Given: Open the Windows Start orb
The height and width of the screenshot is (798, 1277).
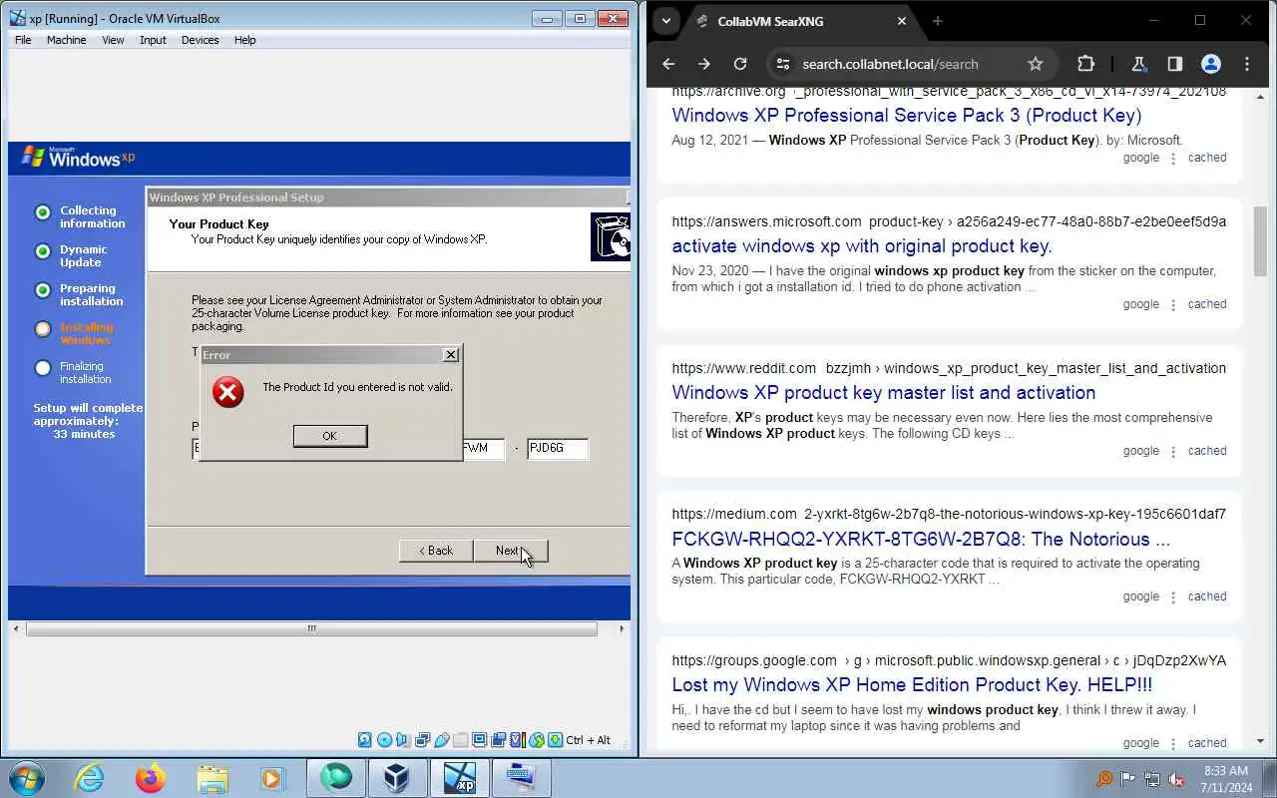Looking at the screenshot, I should click(26, 778).
